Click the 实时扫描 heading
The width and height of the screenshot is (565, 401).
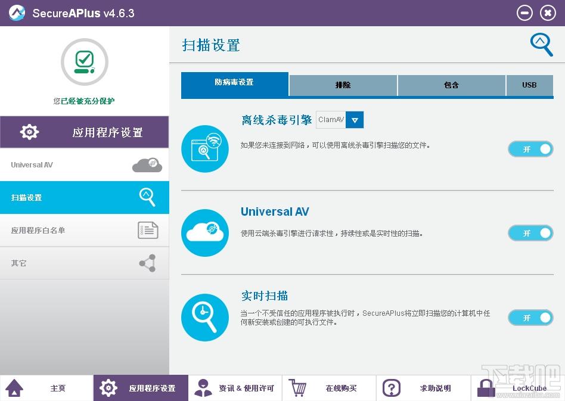click(265, 296)
